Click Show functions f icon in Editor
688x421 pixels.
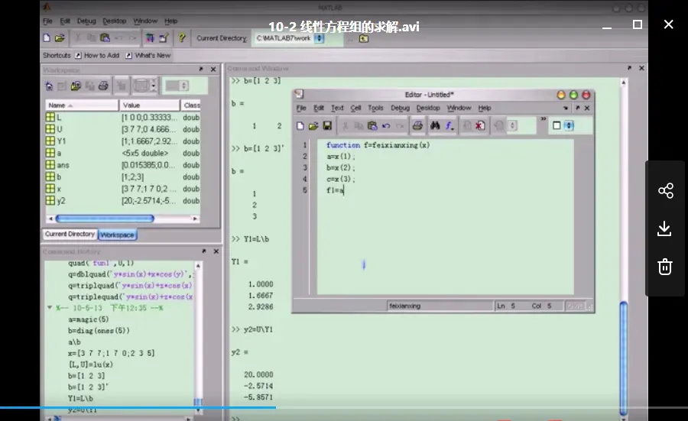449,126
